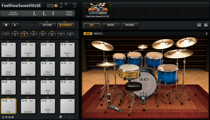Click the FOLLOW TRANSPORT label
Screen dimensions: 210x120
click(x=13, y=13)
